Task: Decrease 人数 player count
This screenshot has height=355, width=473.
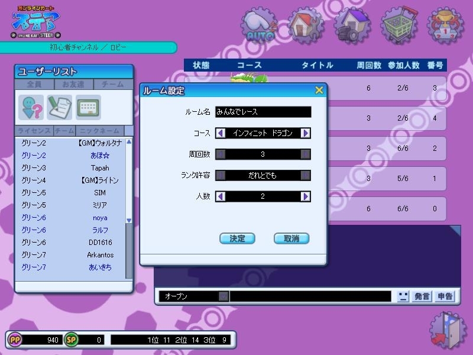Action: pyautogui.click(x=221, y=196)
